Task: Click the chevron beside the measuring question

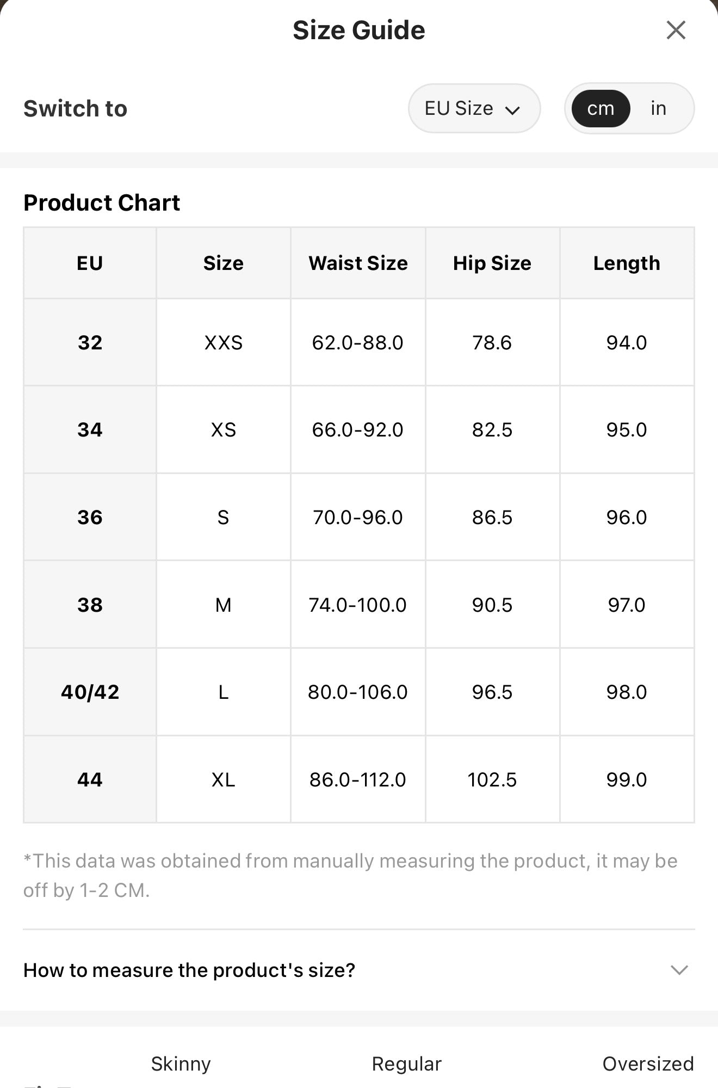Action: pos(679,970)
